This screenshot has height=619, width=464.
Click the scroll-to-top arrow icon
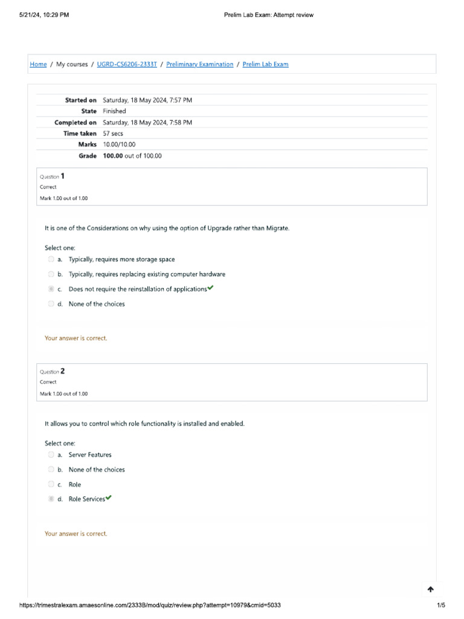point(430,589)
